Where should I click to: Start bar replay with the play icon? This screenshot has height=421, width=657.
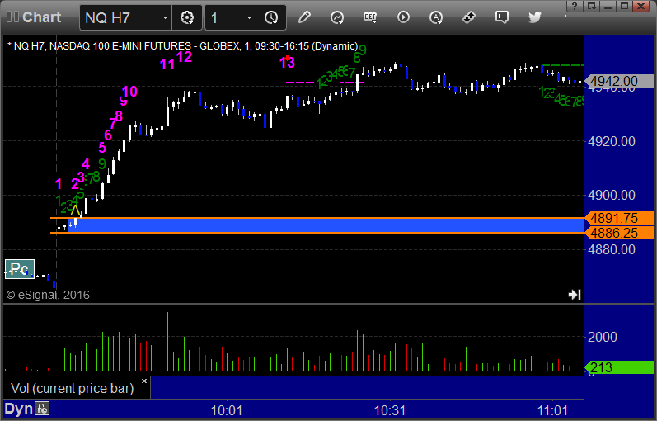click(403, 17)
